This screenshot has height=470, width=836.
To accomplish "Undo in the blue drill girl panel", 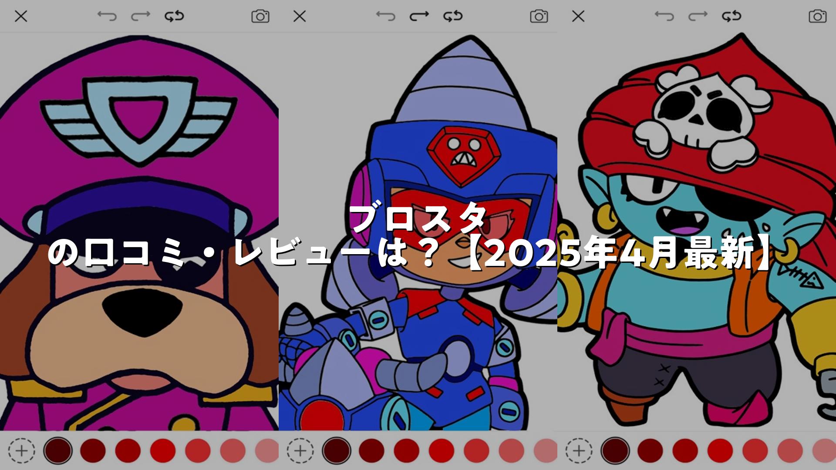I will click(385, 17).
